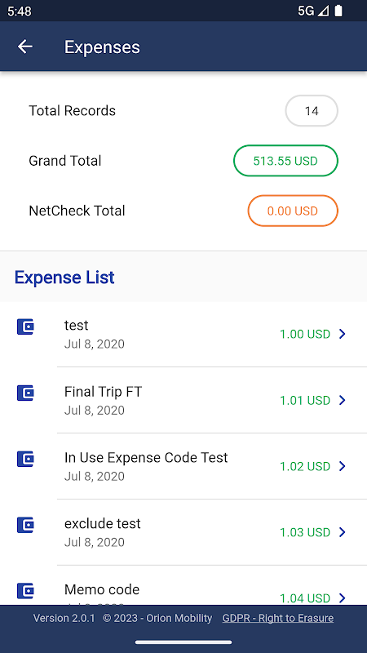Screen dimensions: 367x653
Task: Tap the wallet icon beside exclude test
Action: pos(25,525)
